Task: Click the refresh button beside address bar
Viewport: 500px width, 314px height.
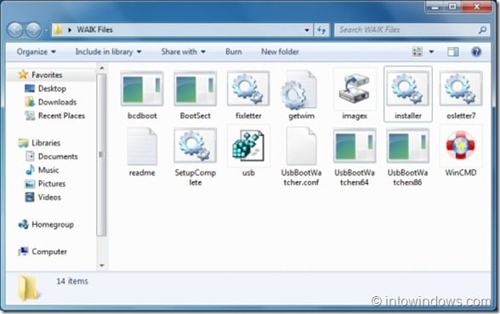Action: [x=321, y=30]
